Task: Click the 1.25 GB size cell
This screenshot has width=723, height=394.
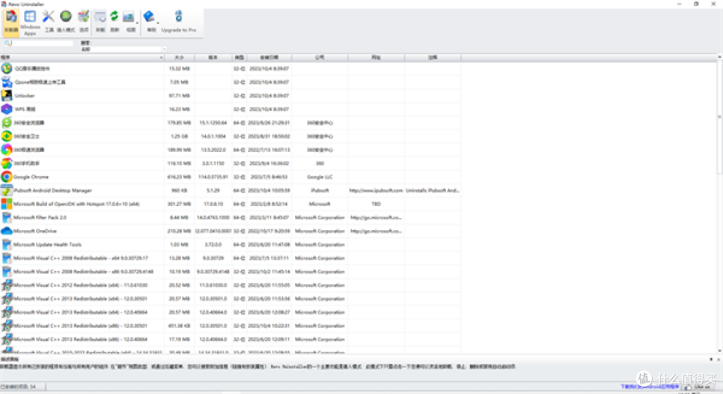Action: coord(179,136)
